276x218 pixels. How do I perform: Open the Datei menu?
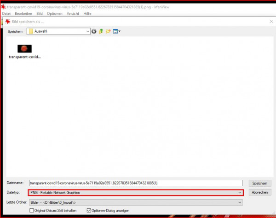pyautogui.click(x=6, y=13)
